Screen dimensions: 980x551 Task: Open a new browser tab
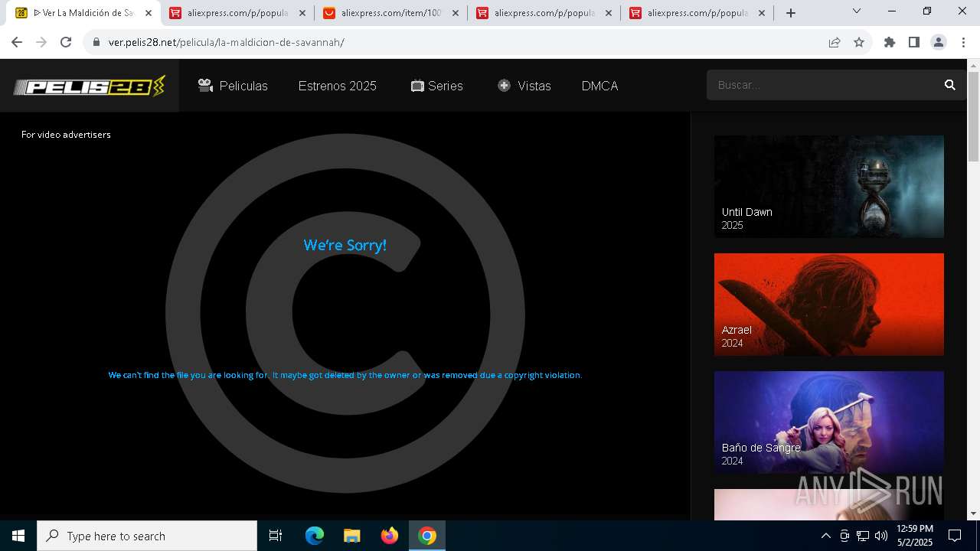[x=791, y=13]
